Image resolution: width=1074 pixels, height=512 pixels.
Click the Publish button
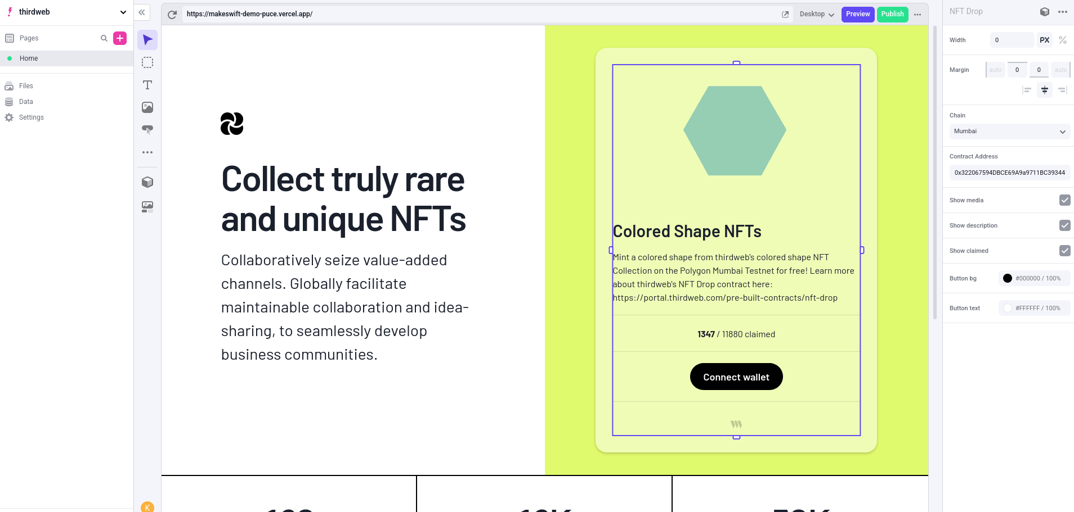892,15
